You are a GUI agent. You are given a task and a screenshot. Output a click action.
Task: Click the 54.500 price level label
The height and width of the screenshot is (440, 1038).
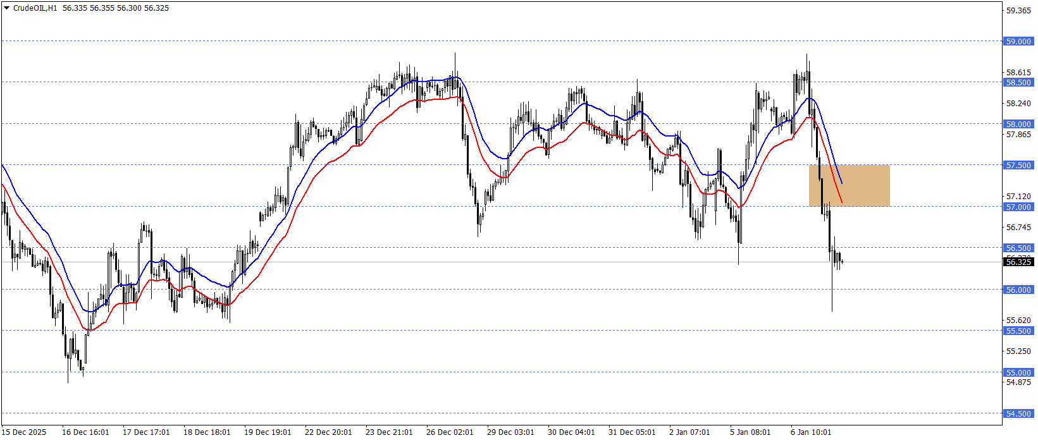pyautogui.click(x=1018, y=414)
